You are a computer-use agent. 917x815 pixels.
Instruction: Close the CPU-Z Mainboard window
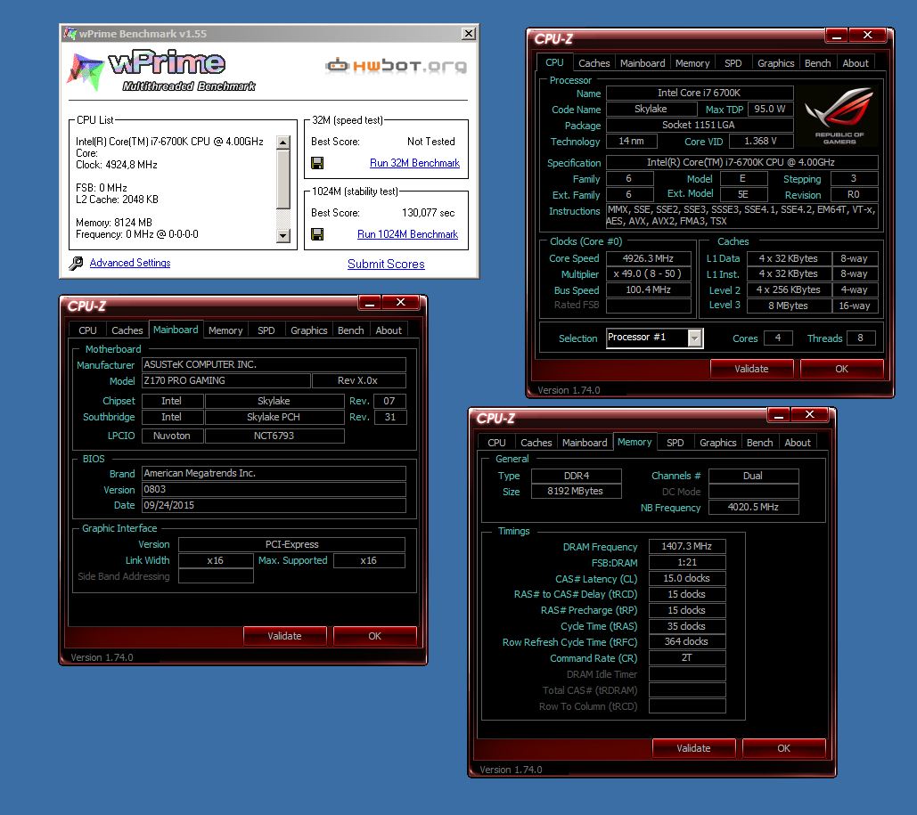401,303
